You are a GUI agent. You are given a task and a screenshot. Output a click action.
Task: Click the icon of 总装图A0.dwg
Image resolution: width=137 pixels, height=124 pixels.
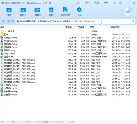point(2,91)
